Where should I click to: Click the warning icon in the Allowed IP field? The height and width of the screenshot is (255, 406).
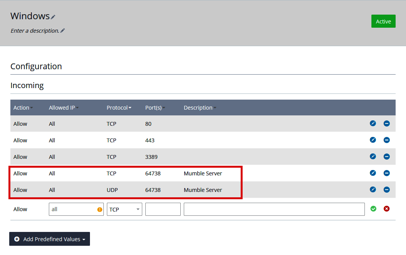tap(99, 209)
